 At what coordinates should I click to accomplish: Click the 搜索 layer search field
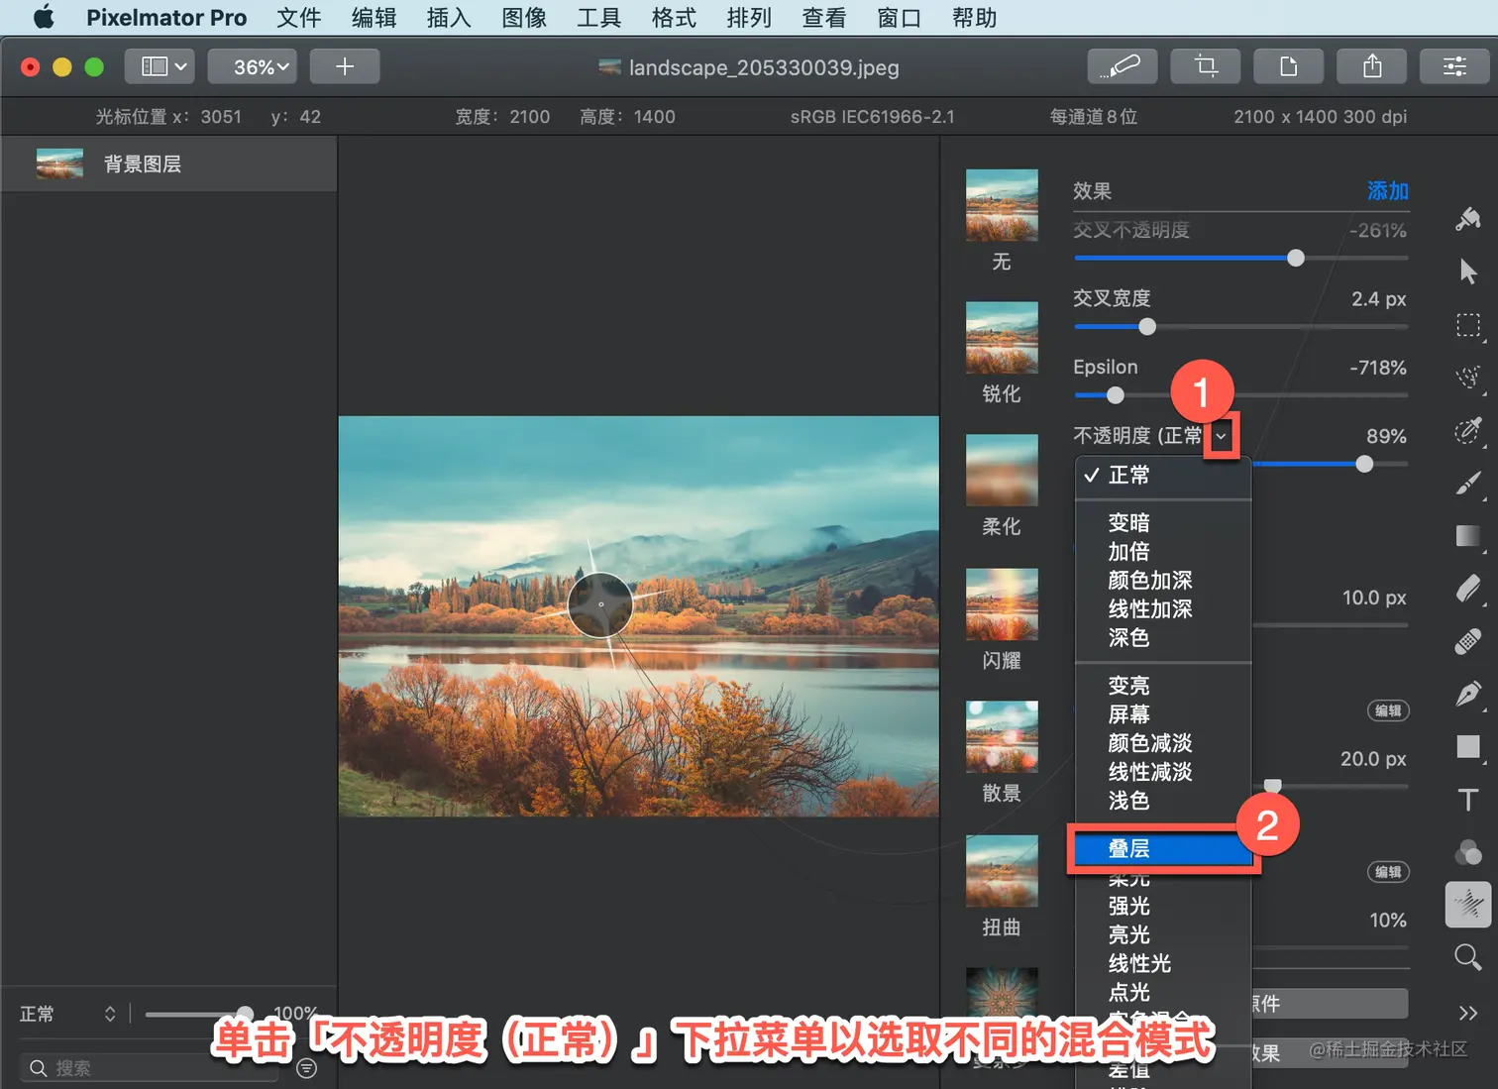click(149, 1068)
